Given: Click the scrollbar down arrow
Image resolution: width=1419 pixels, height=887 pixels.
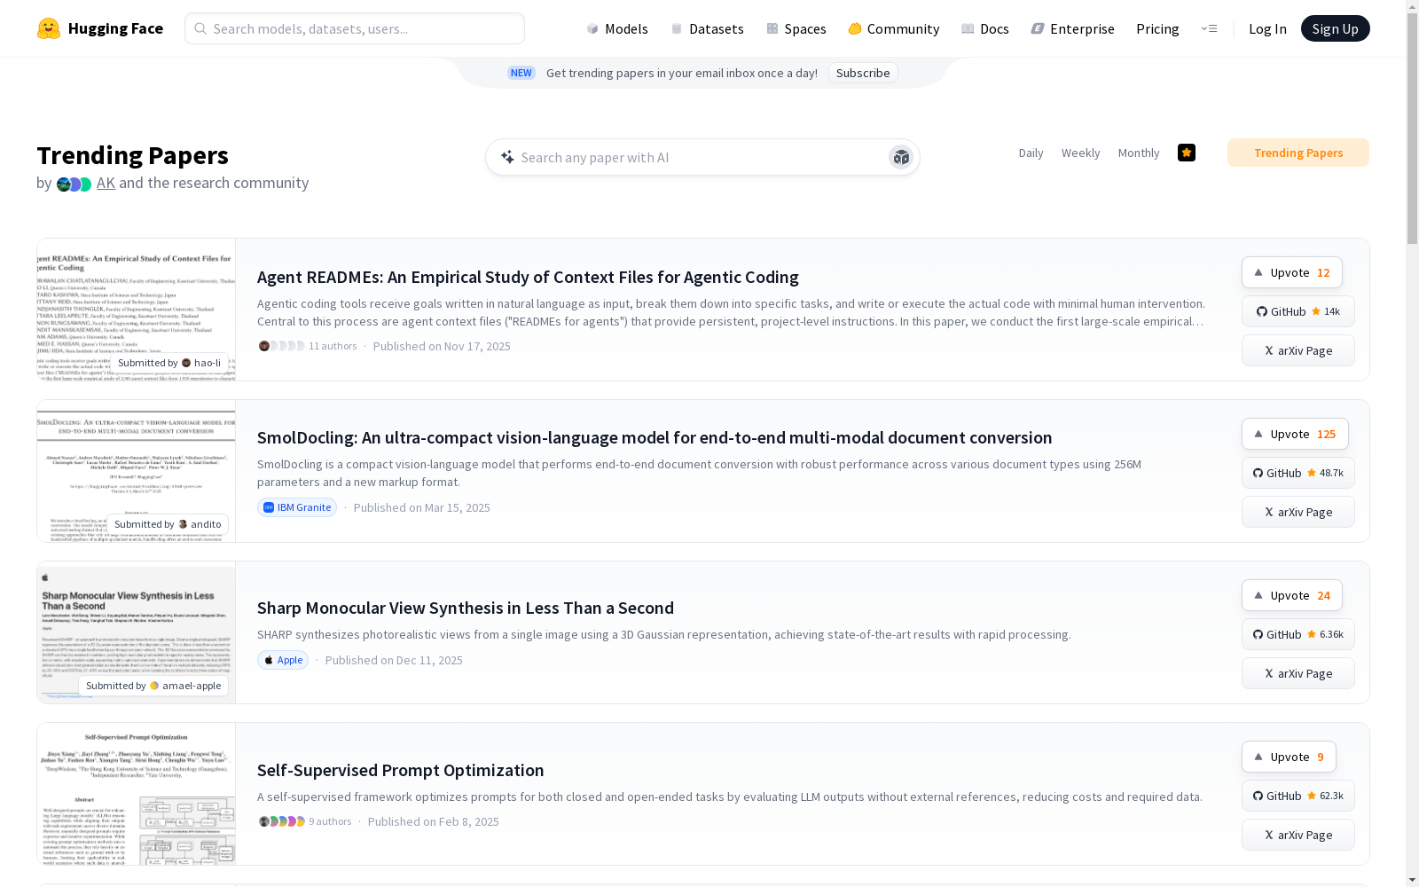Looking at the screenshot, I should [1412, 880].
